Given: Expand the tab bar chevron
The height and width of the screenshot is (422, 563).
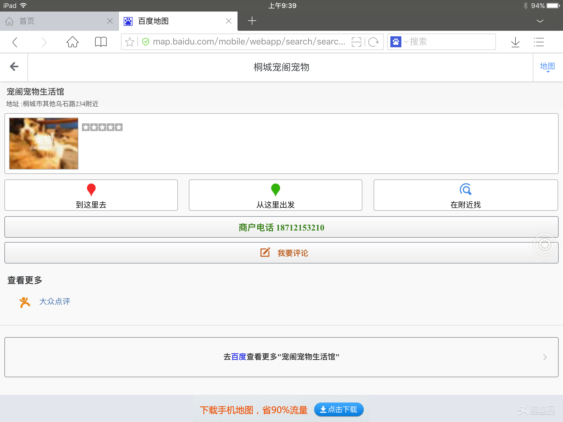Looking at the screenshot, I should [x=540, y=21].
